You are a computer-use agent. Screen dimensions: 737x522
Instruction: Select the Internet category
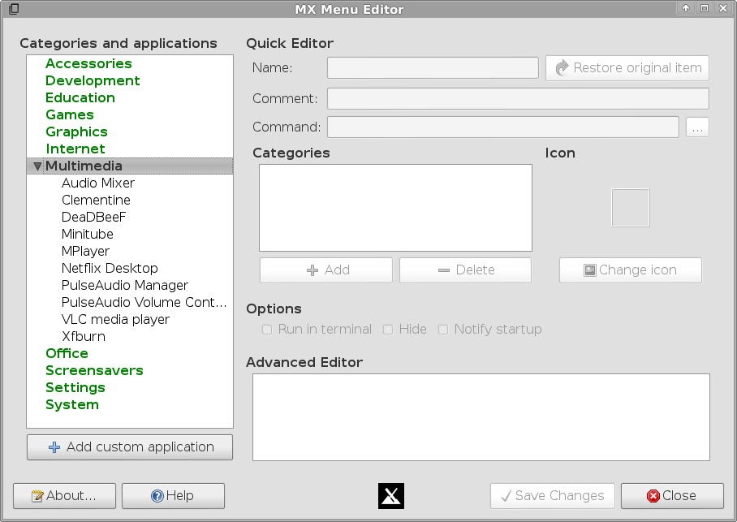point(75,149)
